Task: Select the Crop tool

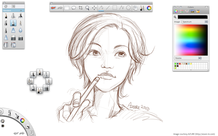Action: (81, 8)
